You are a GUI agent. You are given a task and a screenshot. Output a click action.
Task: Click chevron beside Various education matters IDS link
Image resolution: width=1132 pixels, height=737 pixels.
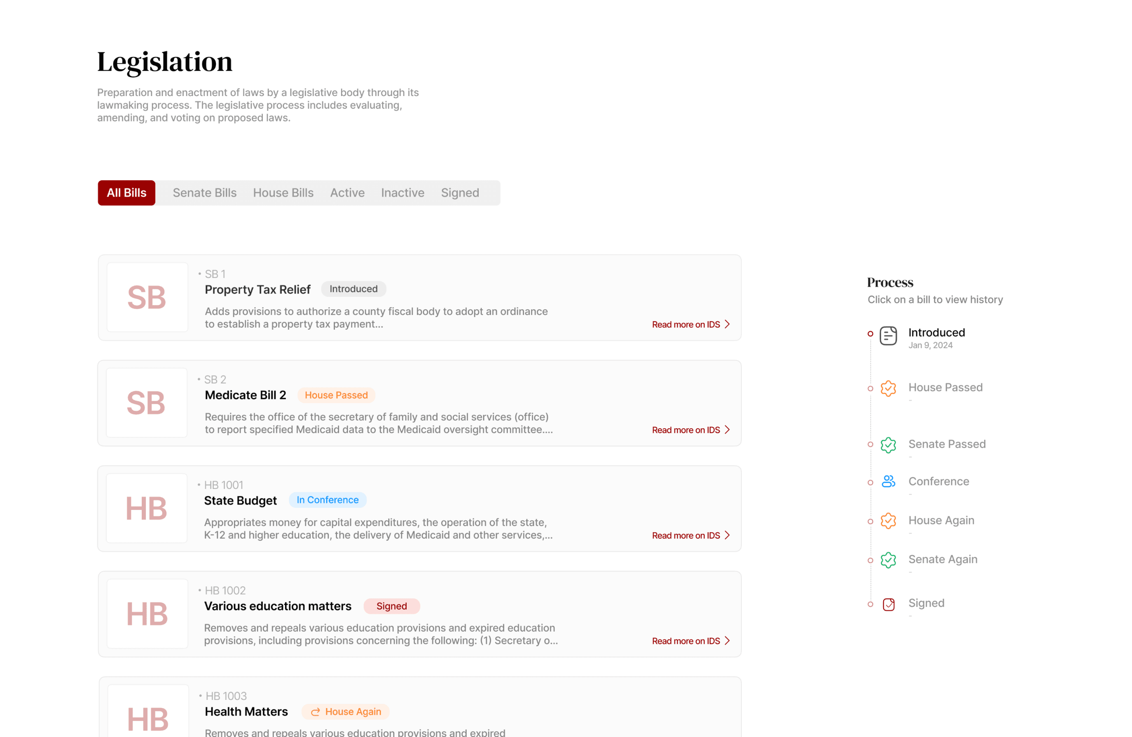click(727, 641)
